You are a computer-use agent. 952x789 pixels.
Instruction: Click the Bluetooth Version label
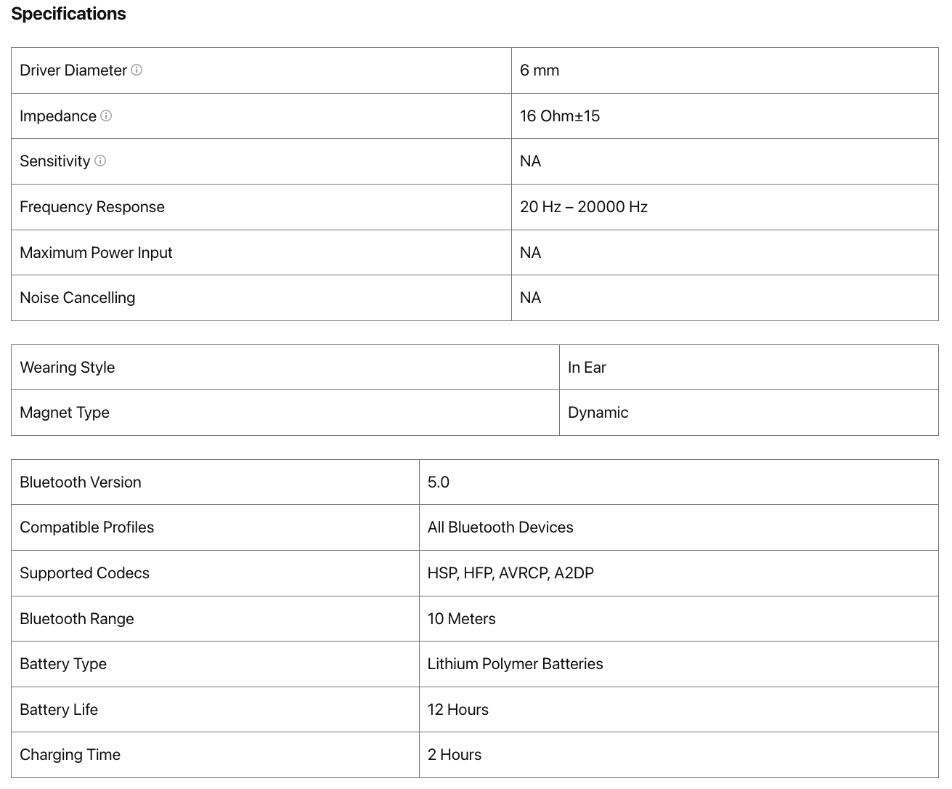coord(81,482)
